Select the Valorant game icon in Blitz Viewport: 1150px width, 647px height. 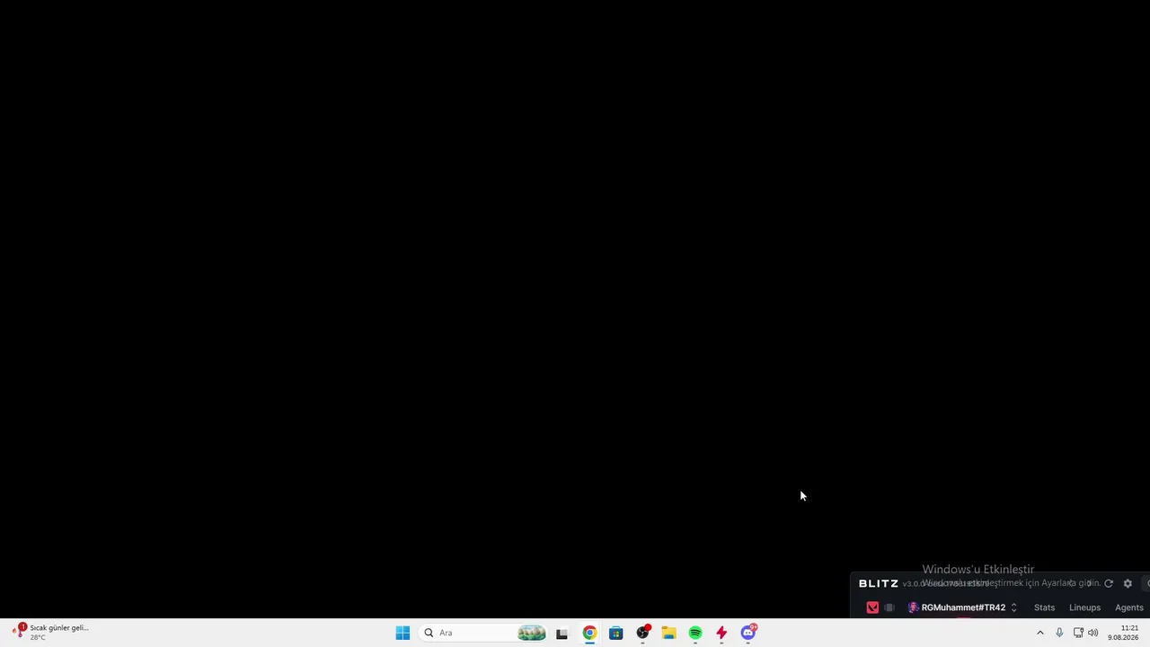coord(872,607)
